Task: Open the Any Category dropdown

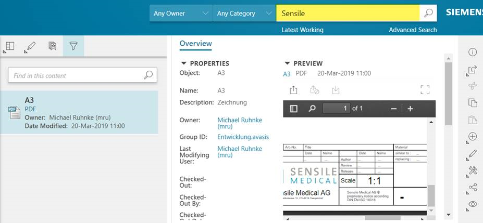Action: [x=244, y=13]
